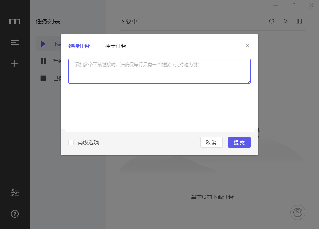Resume all tasks with the play icon
Screen dimensions: 319x229
(286, 21)
